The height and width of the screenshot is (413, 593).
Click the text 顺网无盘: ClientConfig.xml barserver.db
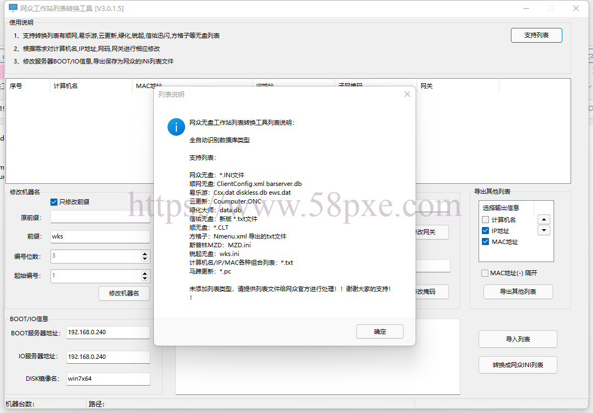tap(245, 184)
